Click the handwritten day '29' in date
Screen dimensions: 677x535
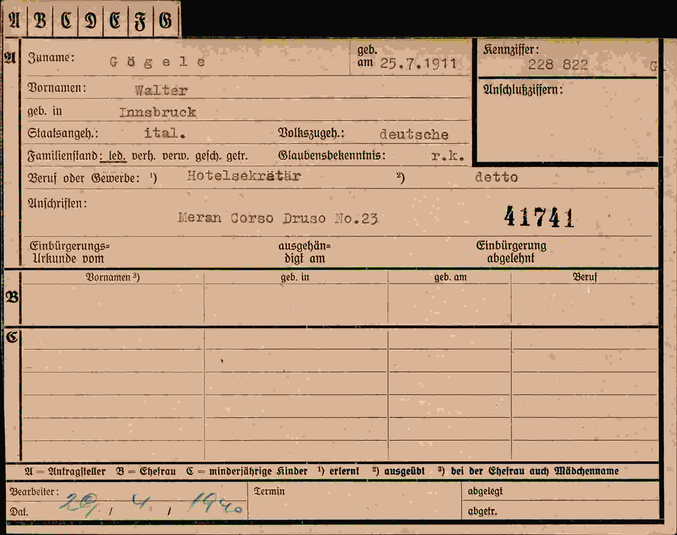(x=78, y=505)
